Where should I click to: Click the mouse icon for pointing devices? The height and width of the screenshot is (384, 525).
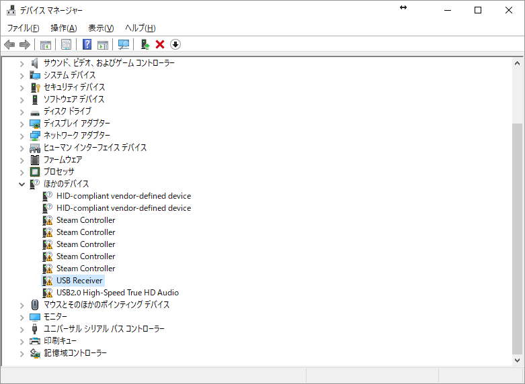click(x=35, y=305)
